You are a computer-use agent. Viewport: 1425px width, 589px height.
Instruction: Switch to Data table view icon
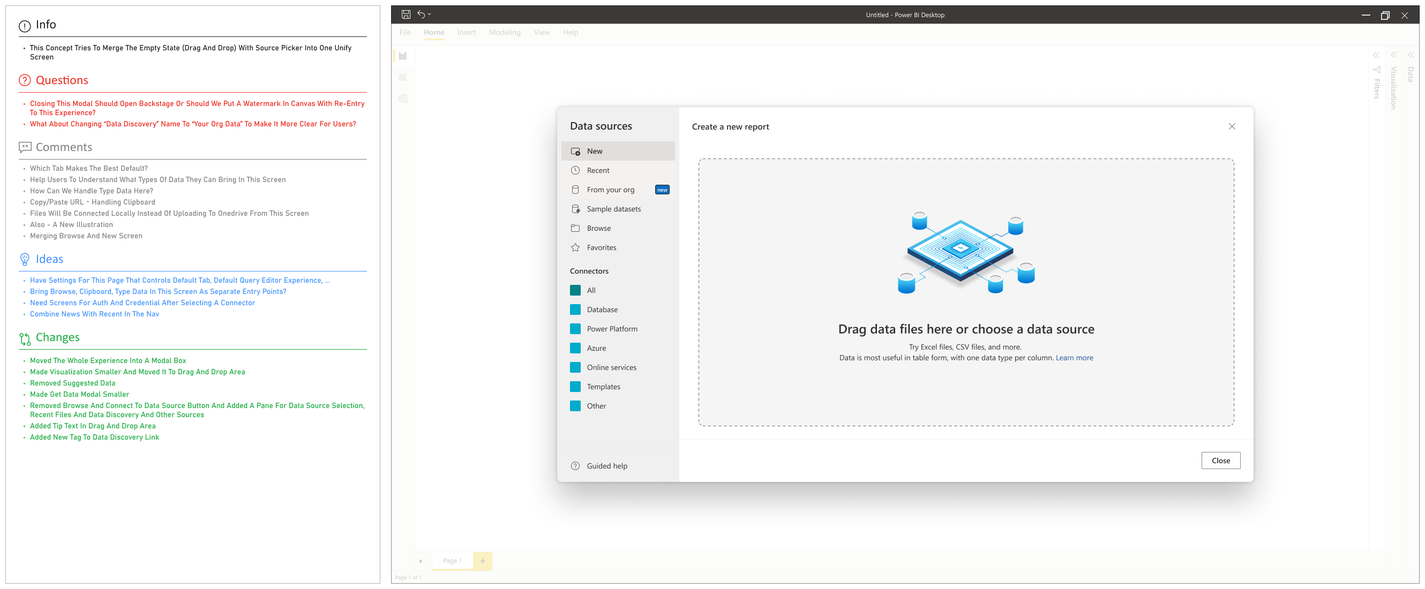pyautogui.click(x=403, y=78)
